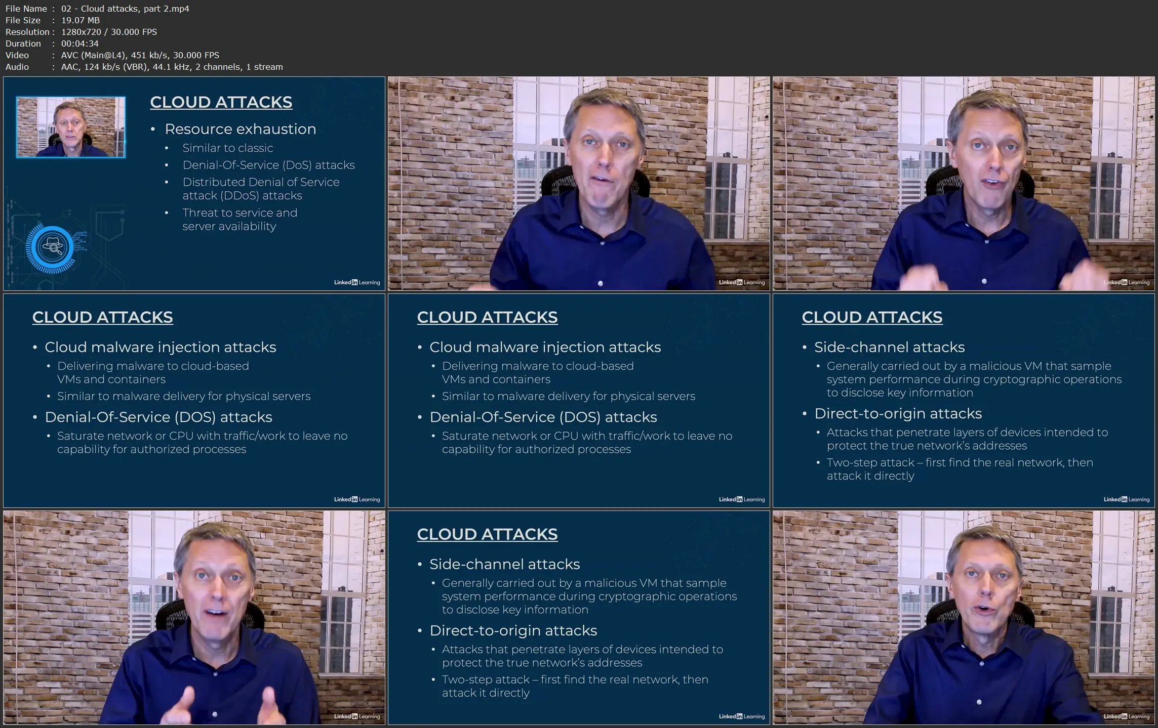Click the File Size value 19.07 MB
This screenshot has width=1158, height=728.
click(81, 20)
